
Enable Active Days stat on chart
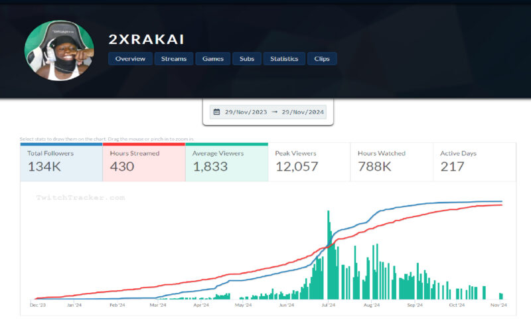[x=475, y=162]
